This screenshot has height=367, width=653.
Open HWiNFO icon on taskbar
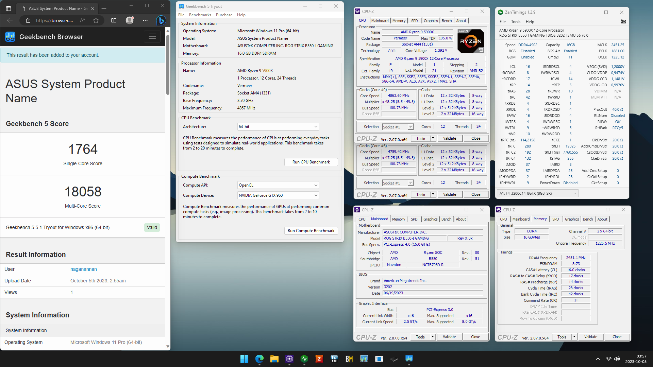334,359
